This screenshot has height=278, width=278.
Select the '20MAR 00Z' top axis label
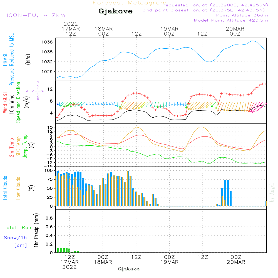(x=235, y=31)
